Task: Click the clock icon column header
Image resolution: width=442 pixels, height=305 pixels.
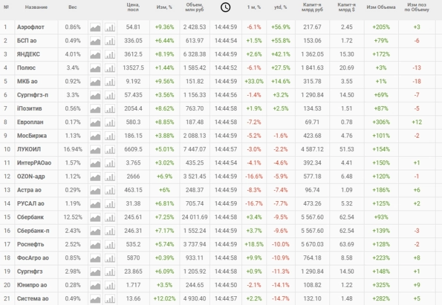Action: 225,7
